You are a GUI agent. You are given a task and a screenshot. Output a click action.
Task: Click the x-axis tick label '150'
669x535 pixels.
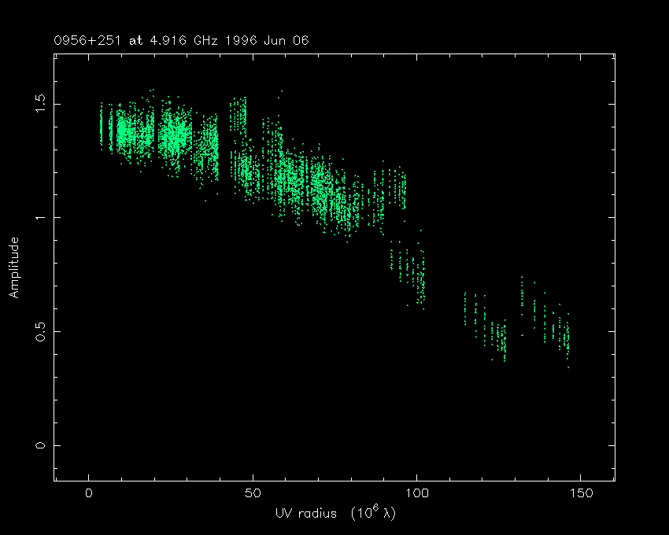(x=580, y=493)
